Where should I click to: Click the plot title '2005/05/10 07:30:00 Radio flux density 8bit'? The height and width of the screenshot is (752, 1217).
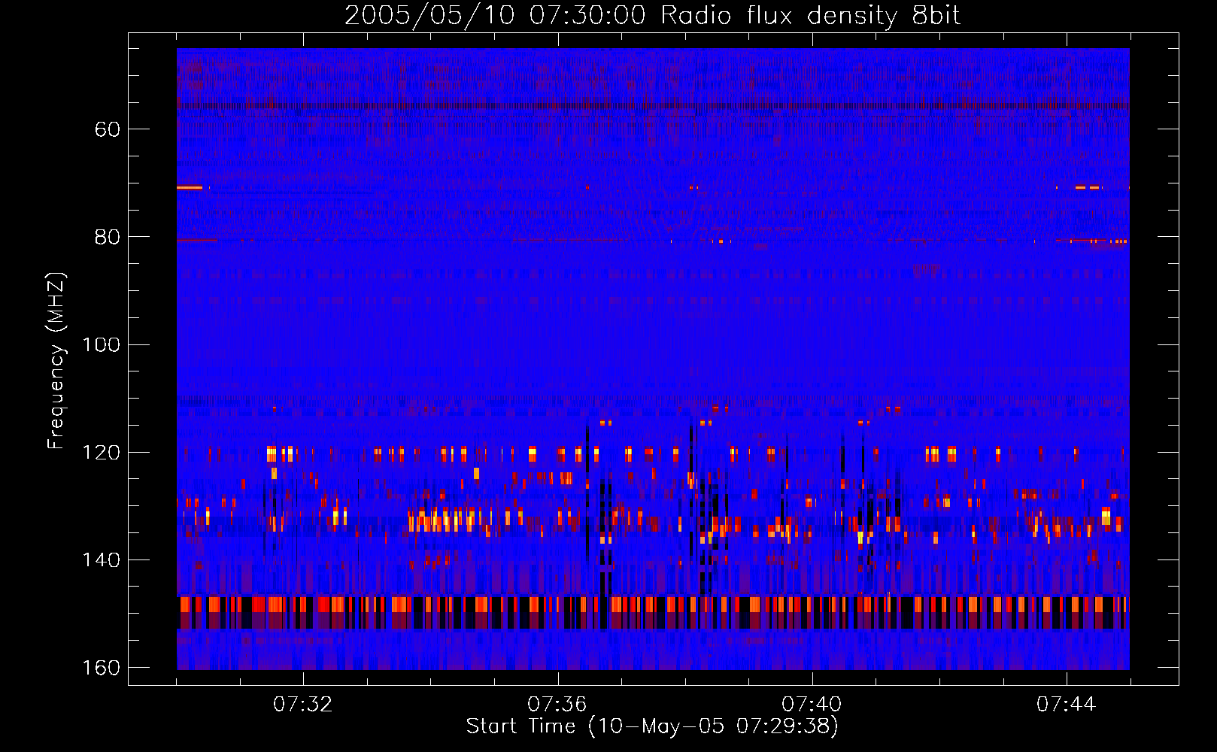pos(652,16)
